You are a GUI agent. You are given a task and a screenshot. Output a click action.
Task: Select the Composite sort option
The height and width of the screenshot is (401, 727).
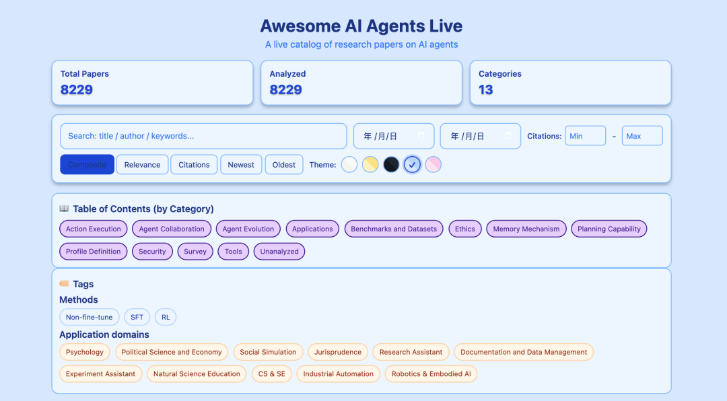pyautogui.click(x=87, y=165)
